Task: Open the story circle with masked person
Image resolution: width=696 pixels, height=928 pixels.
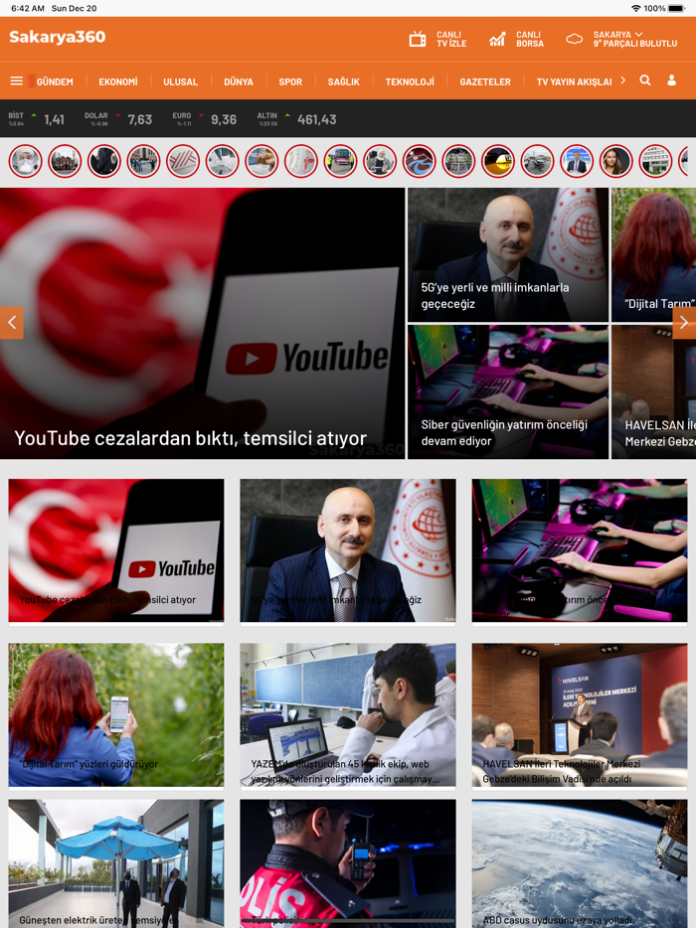Action: tap(26, 161)
